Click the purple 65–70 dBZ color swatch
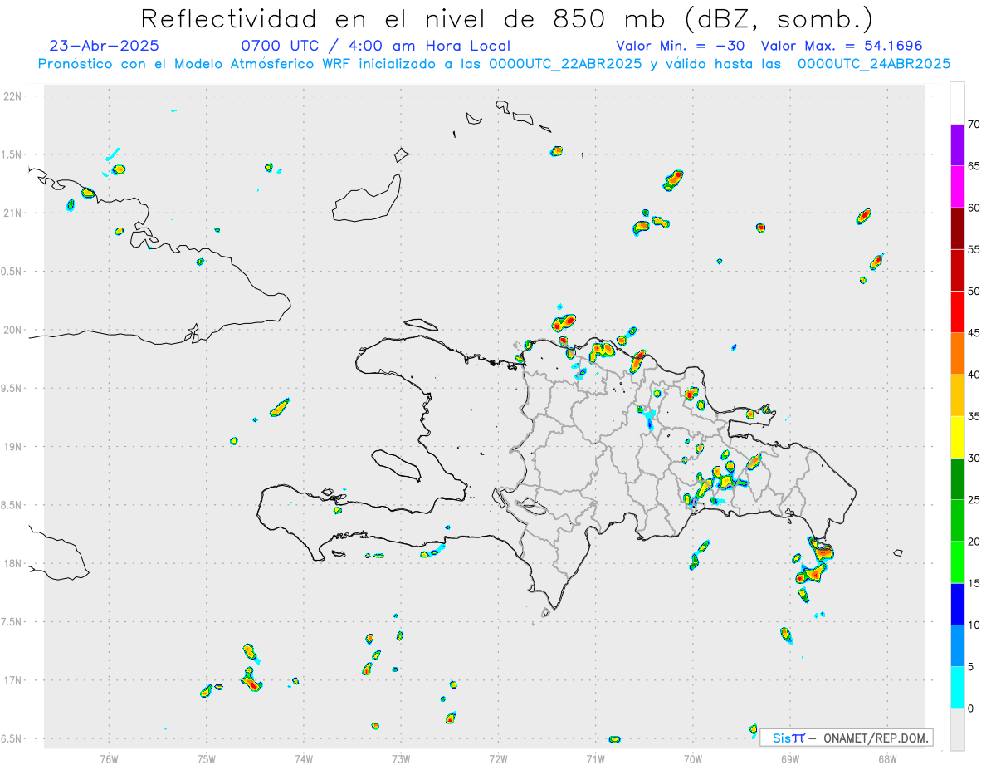996x770 pixels. coord(957,145)
